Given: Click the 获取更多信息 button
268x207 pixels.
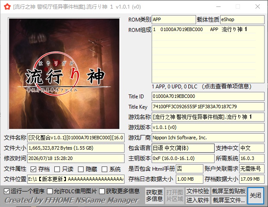Looking at the screenshot, I should click(154, 196).
